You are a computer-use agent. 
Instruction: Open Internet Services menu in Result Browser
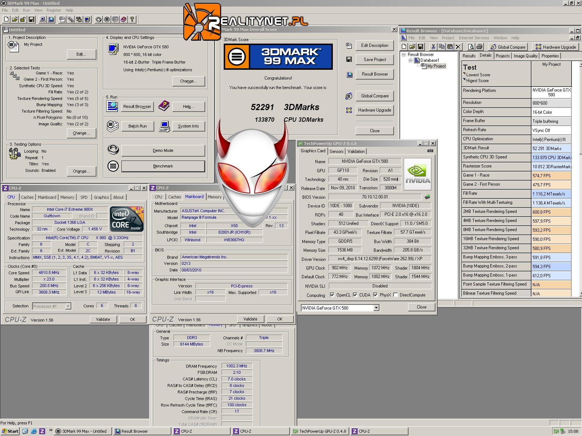(x=474, y=38)
